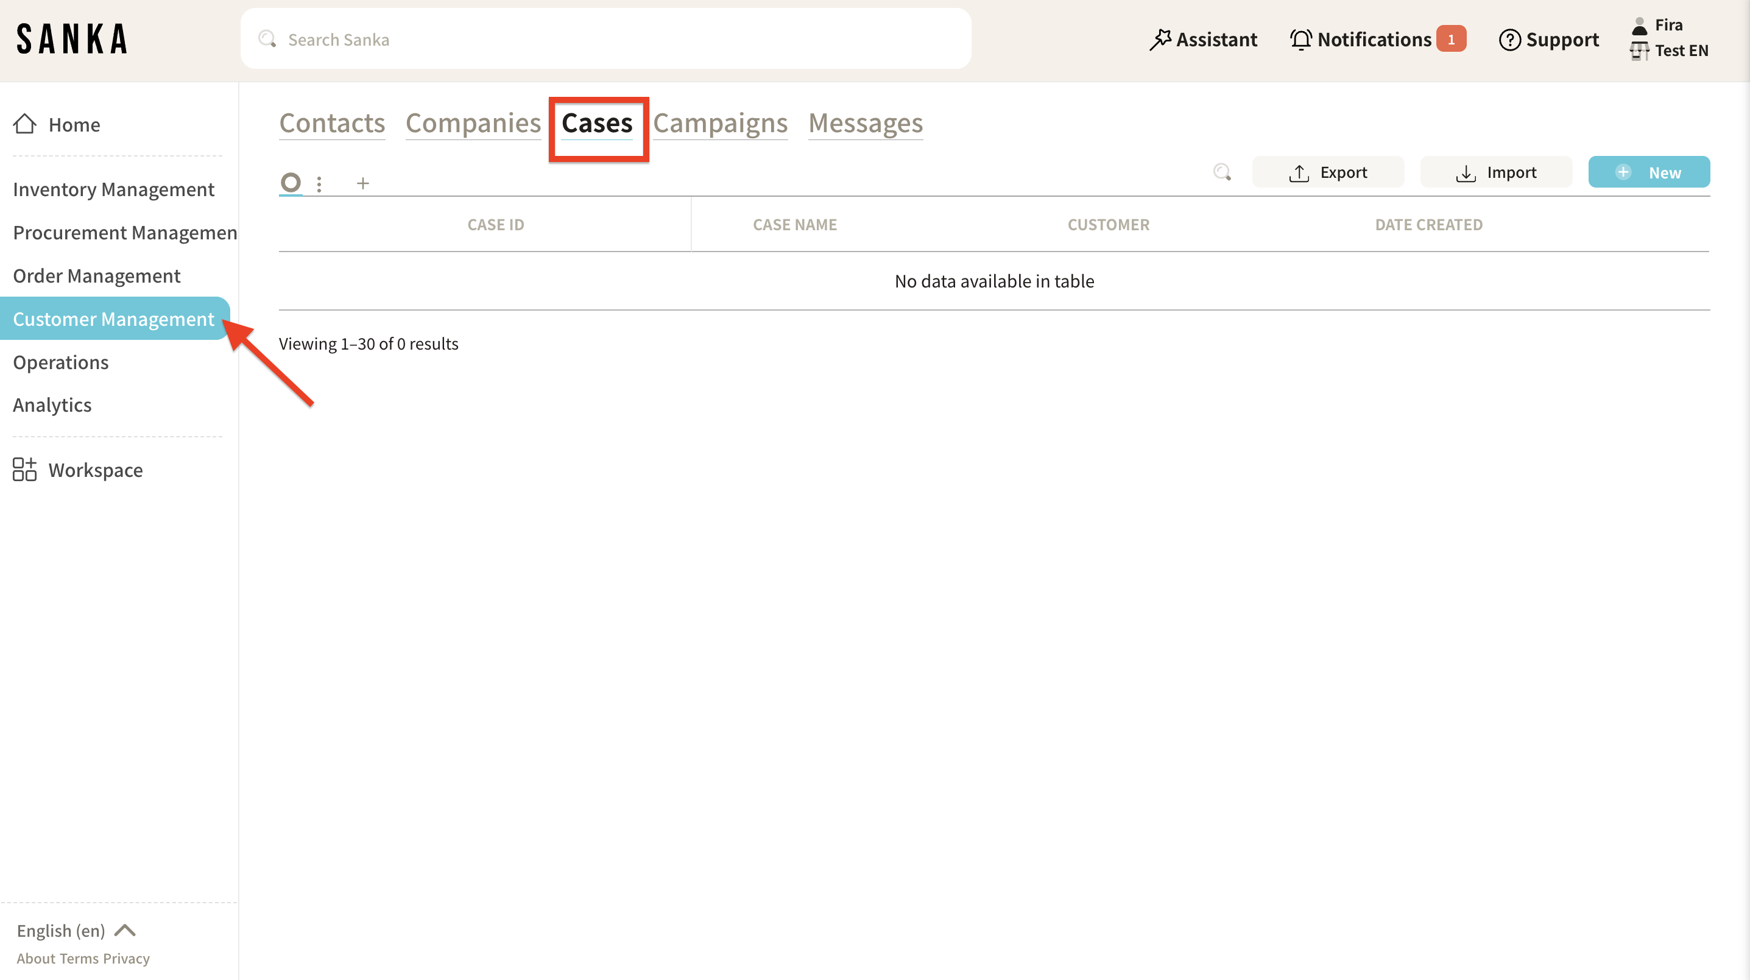The width and height of the screenshot is (1750, 980).
Task: Select the circular view indicator
Action: (x=291, y=182)
